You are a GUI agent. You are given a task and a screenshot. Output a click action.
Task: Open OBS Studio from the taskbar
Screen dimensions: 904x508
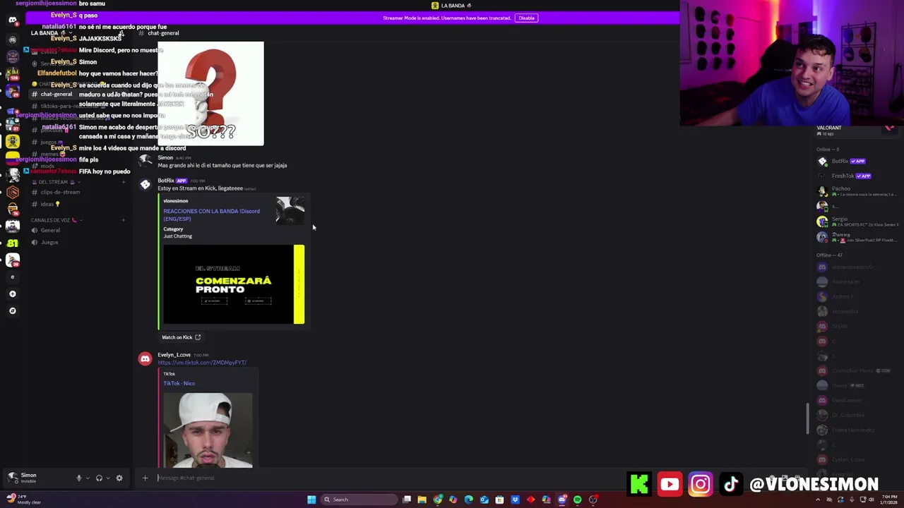pos(593,500)
